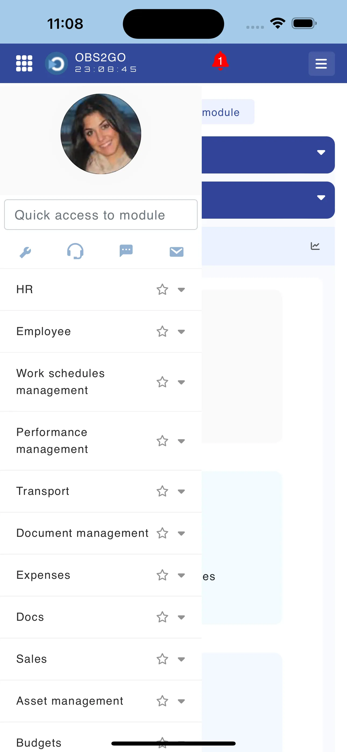Viewport: 347px width, 752px height.
Task: Expand Asset management arrow
Action: click(x=181, y=701)
